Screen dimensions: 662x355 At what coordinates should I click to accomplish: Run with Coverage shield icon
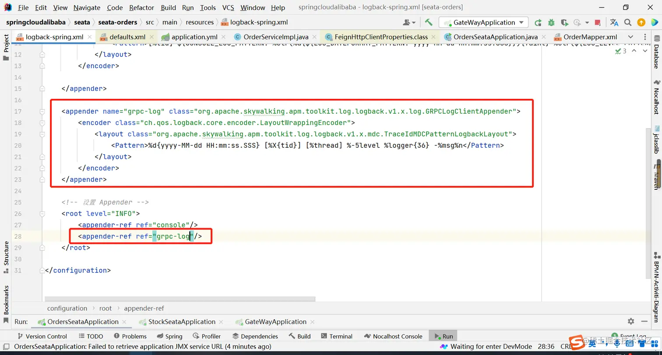click(564, 22)
